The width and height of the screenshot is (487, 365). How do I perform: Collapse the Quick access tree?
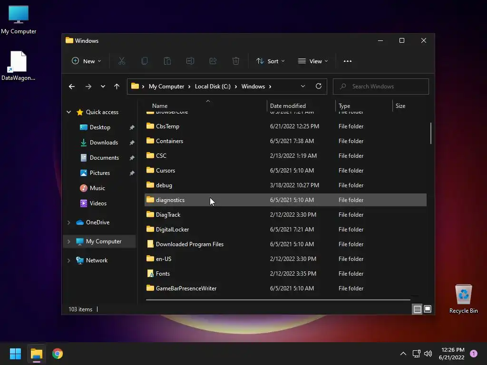[x=68, y=112]
